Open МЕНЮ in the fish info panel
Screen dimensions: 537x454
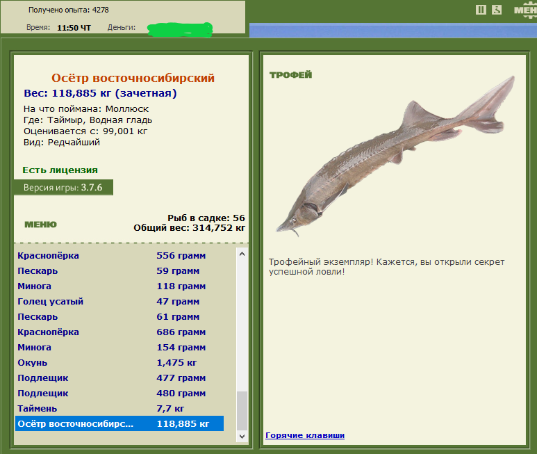(x=40, y=225)
